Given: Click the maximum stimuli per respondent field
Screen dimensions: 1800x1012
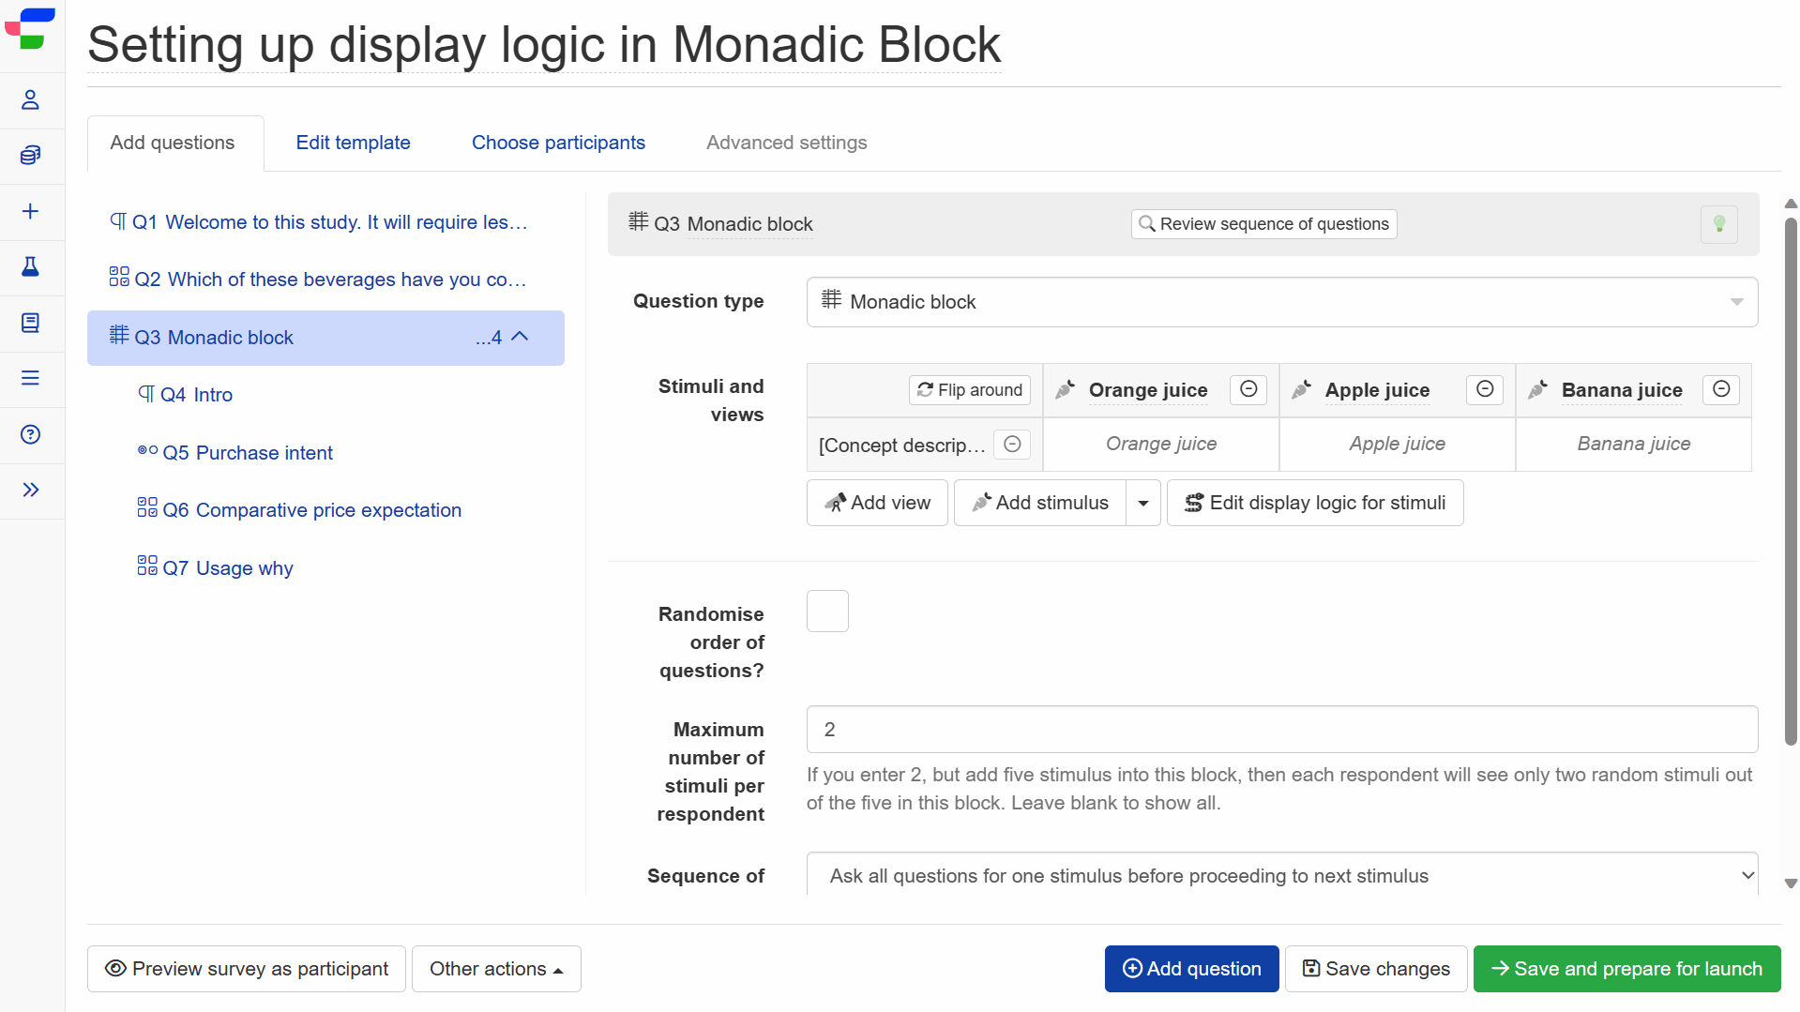Looking at the screenshot, I should click(x=1281, y=730).
